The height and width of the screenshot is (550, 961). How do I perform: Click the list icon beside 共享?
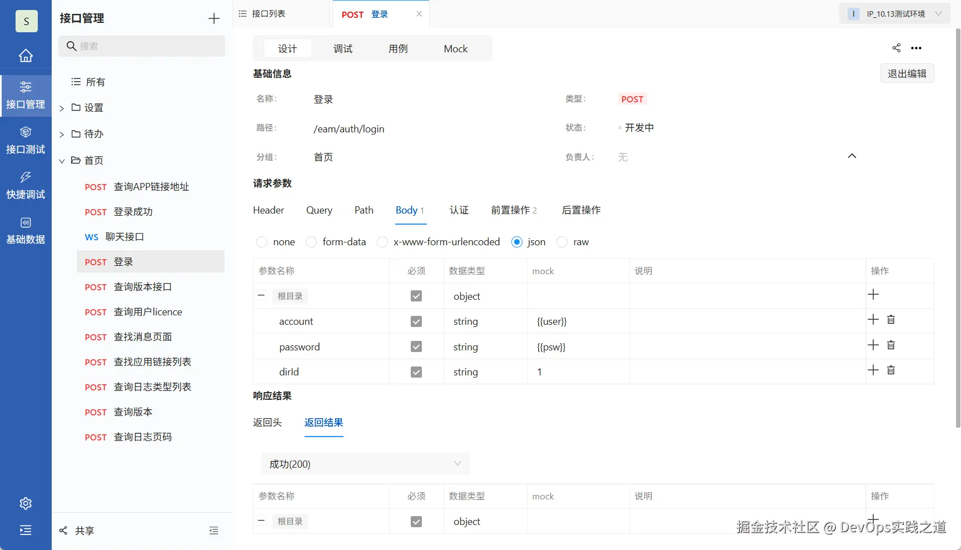click(x=214, y=531)
